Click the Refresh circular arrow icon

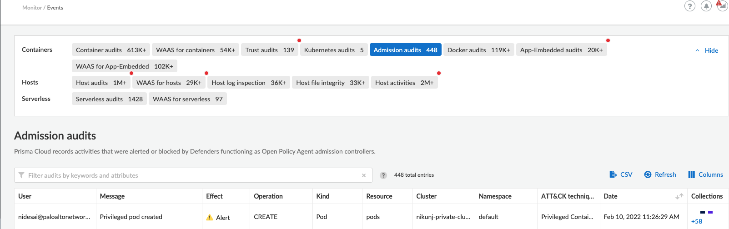[648, 174]
